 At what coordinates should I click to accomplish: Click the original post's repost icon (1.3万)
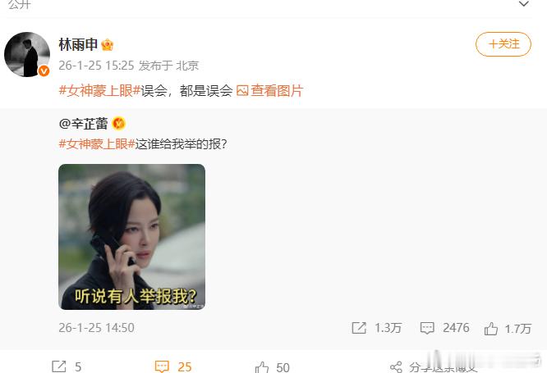coord(359,328)
